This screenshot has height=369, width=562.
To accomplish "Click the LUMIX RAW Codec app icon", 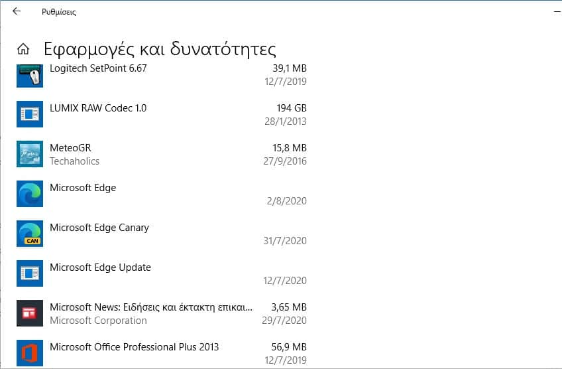I will tap(30, 114).
